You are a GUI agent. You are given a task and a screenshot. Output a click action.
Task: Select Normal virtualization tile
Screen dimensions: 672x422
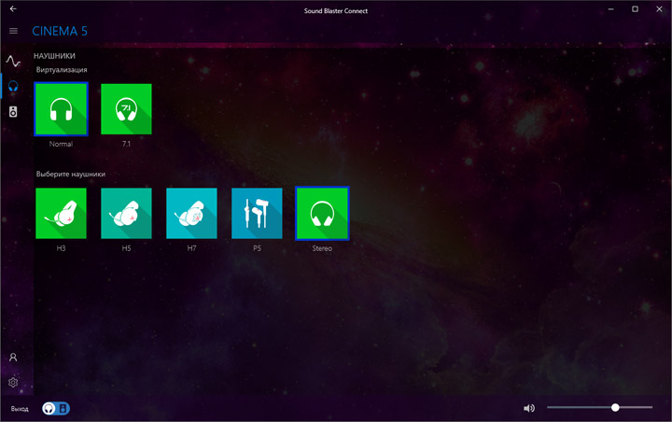pos(61,109)
